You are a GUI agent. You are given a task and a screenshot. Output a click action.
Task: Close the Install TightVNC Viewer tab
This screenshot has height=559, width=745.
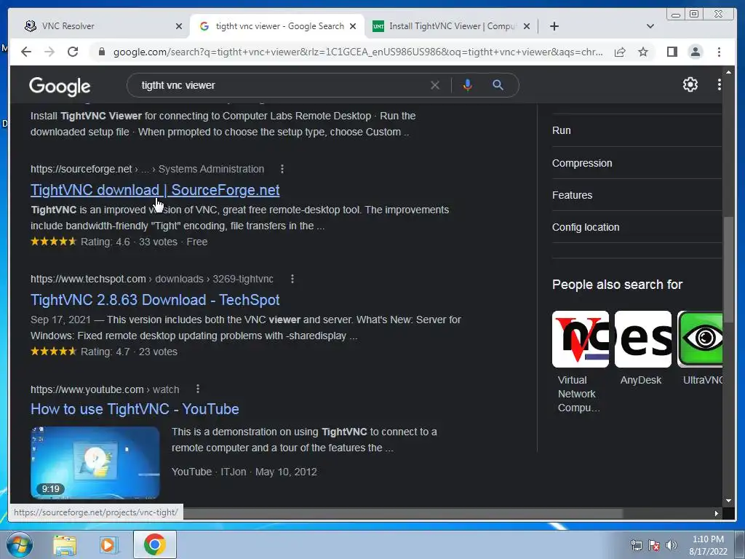pyautogui.click(x=527, y=26)
